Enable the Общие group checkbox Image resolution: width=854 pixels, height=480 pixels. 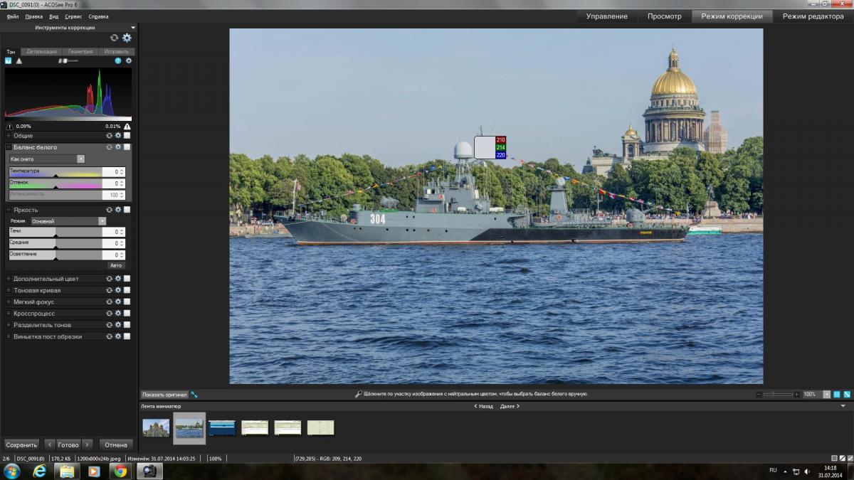click(127, 135)
